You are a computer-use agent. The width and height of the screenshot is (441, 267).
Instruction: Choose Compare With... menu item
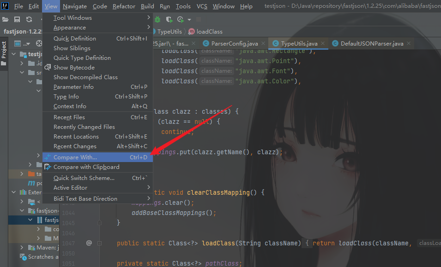[x=97, y=157]
